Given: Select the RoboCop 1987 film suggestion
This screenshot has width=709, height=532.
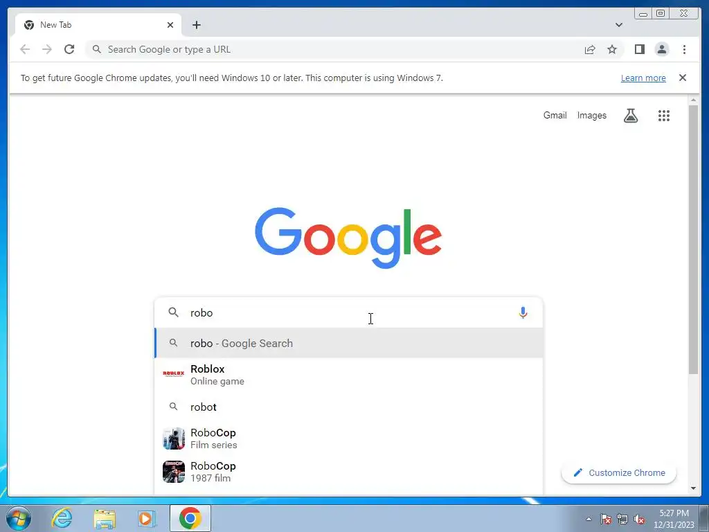Looking at the screenshot, I should 348,472.
